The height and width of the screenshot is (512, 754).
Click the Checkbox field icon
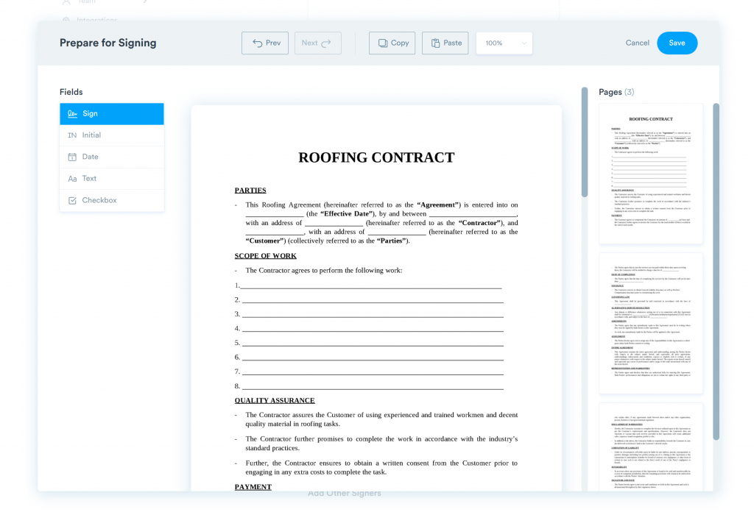click(x=72, y=200)
